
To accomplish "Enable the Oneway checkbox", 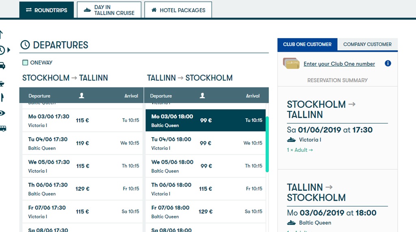I will point(25,62).
